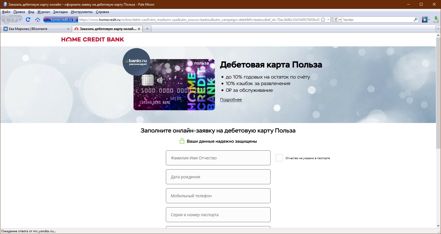Viewport: 441px width, 234px height.
Task: Close the Заказать дебетовую карту tab
Action: point(139,29)
